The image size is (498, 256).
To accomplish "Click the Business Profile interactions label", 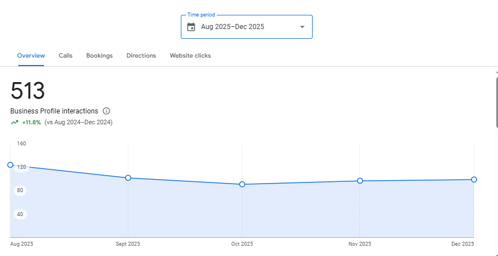I will click(54, 111).
